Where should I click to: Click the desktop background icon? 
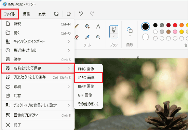[x=8, y=105]
